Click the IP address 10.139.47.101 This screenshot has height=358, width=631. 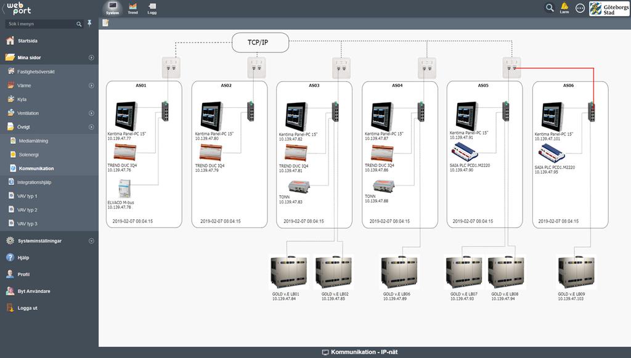547,139
